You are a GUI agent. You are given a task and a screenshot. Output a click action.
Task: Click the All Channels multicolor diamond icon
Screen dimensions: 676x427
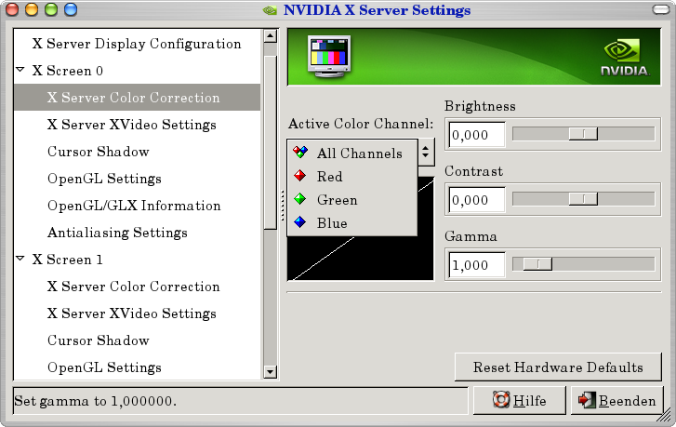300,152
